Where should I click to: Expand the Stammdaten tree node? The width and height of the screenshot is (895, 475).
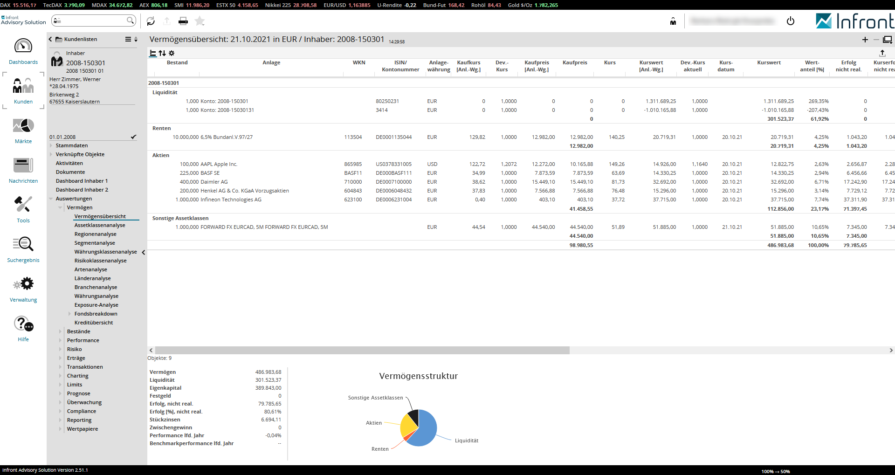pyautogui.click(x=51, y=145)
